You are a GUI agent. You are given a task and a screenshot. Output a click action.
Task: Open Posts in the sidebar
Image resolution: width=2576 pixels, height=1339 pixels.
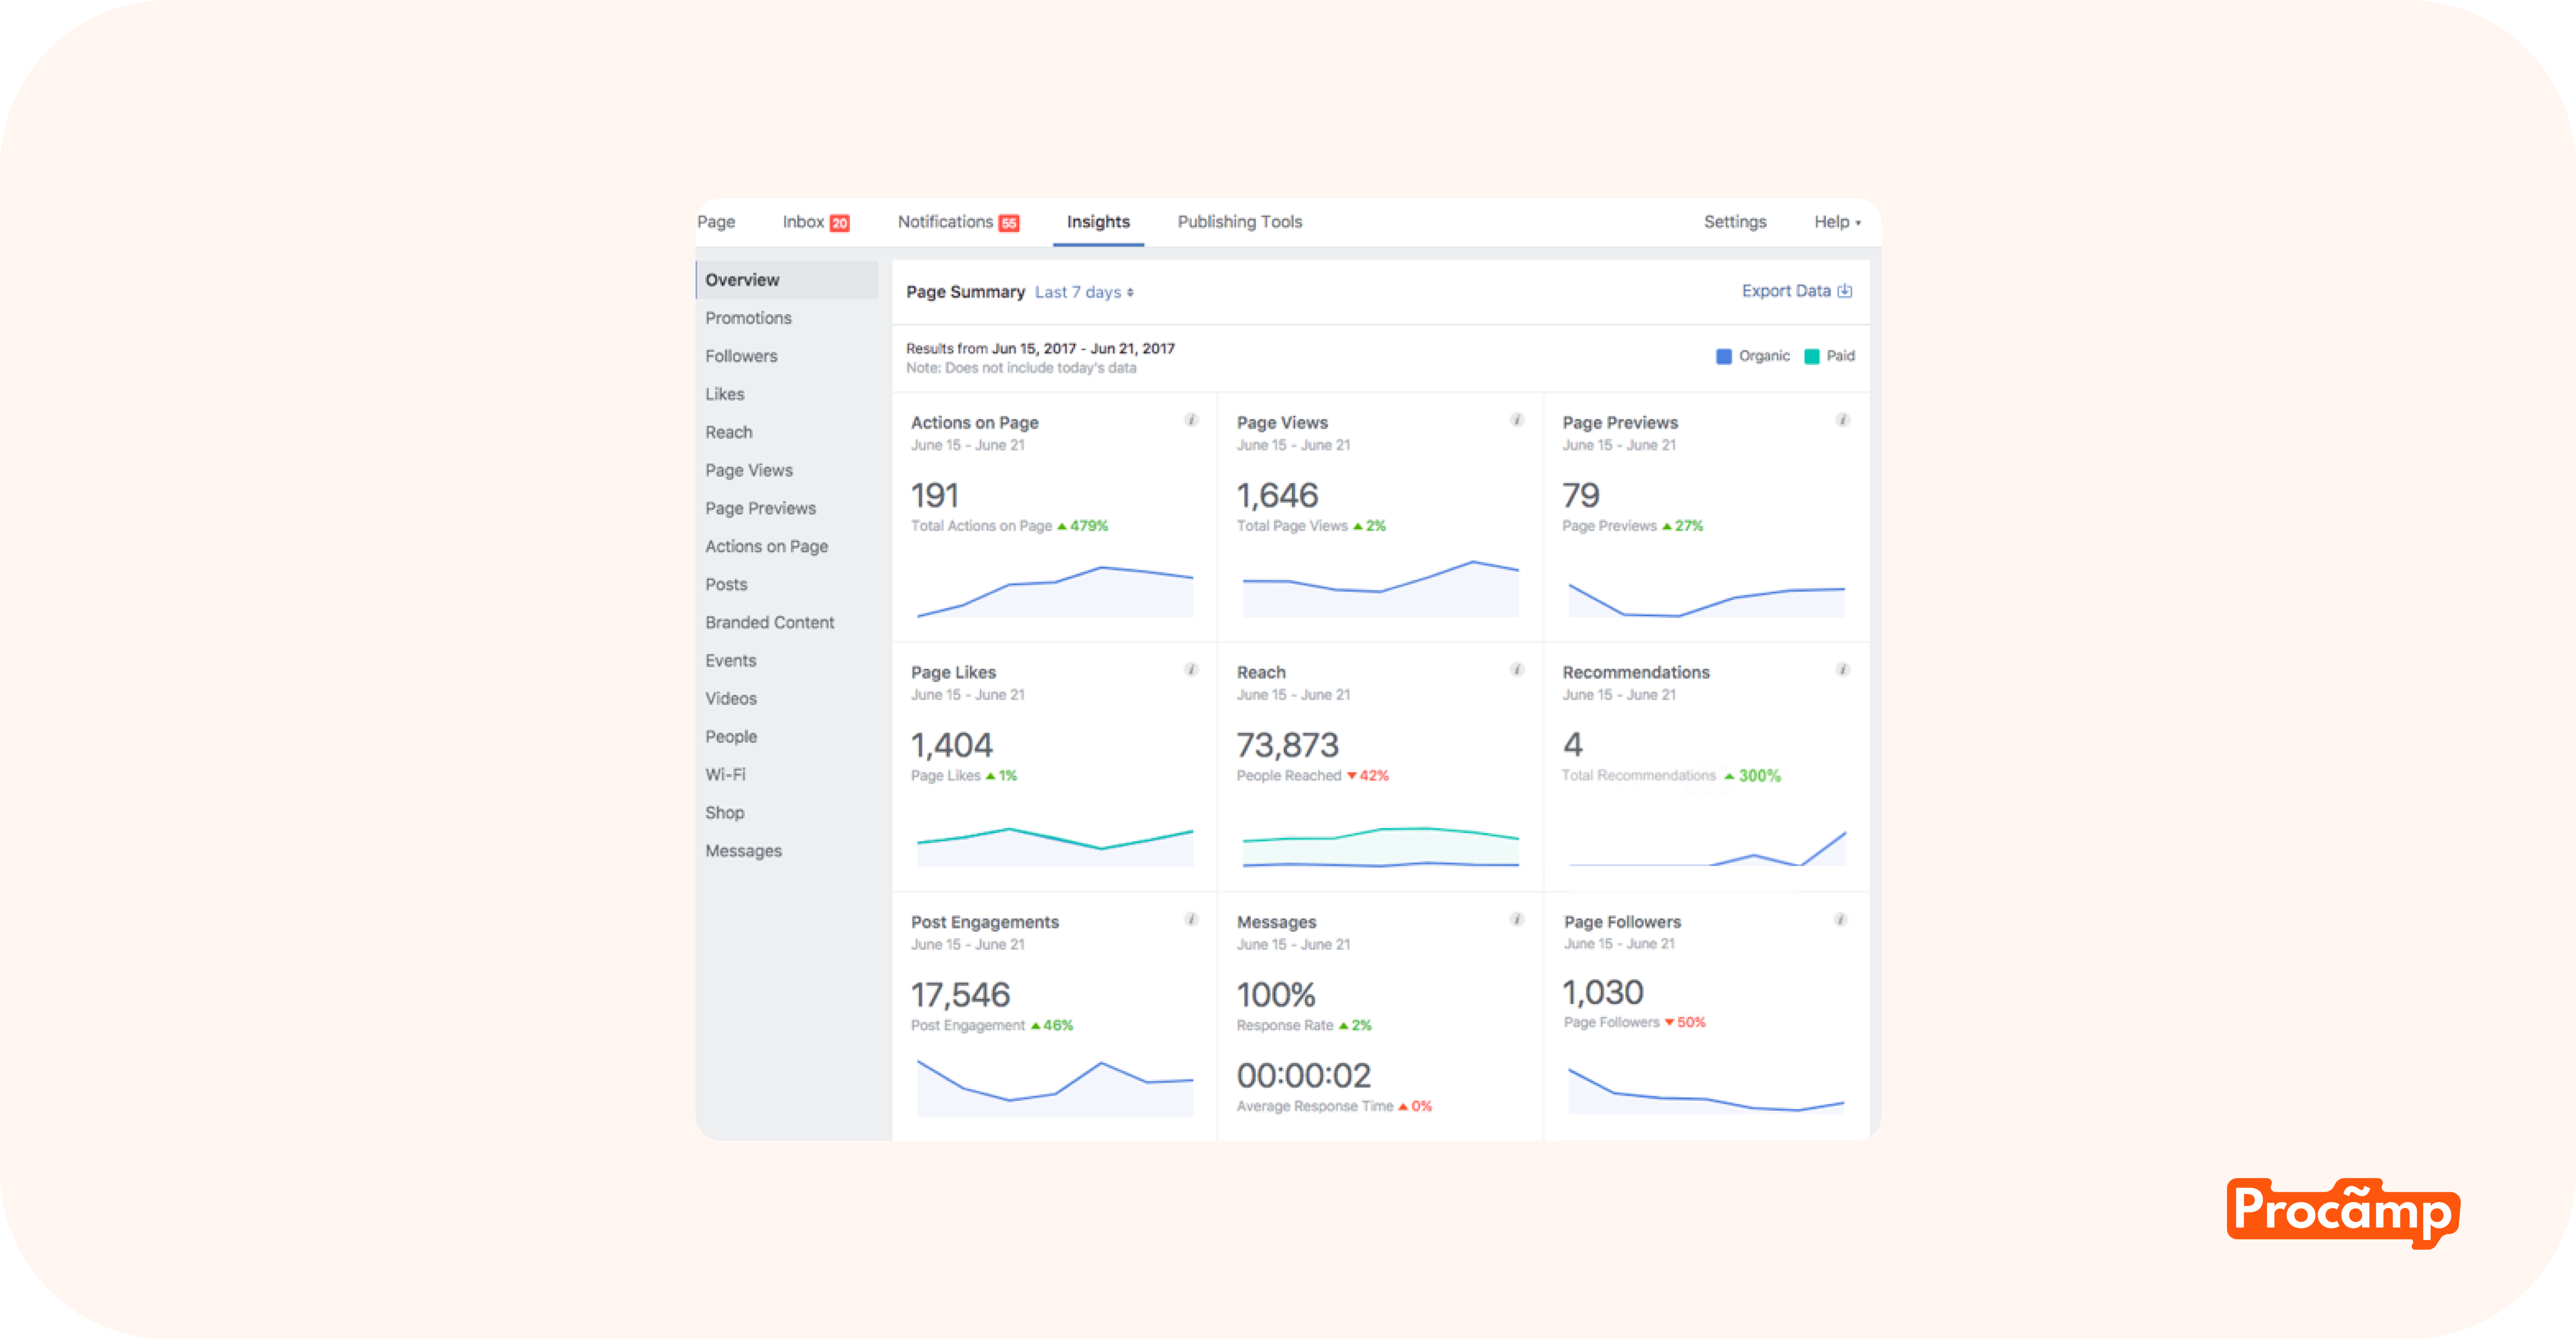pyautogui.click(x=726, y=585)
